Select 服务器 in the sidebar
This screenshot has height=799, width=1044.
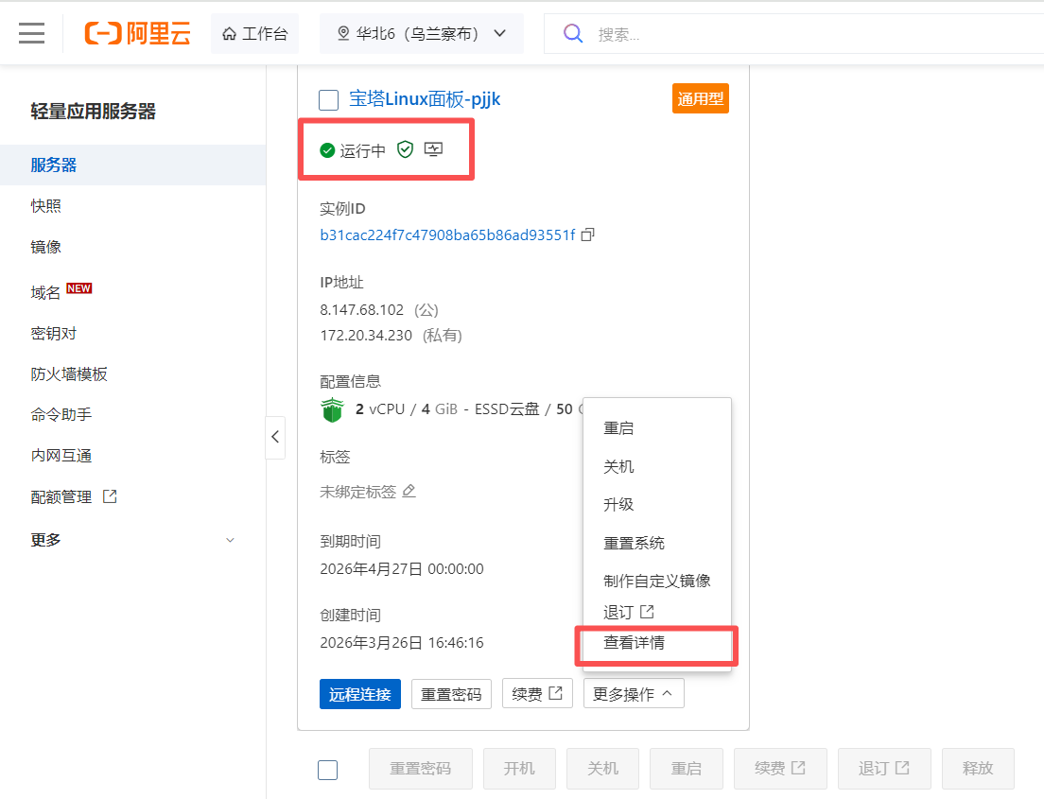(133, 165)
